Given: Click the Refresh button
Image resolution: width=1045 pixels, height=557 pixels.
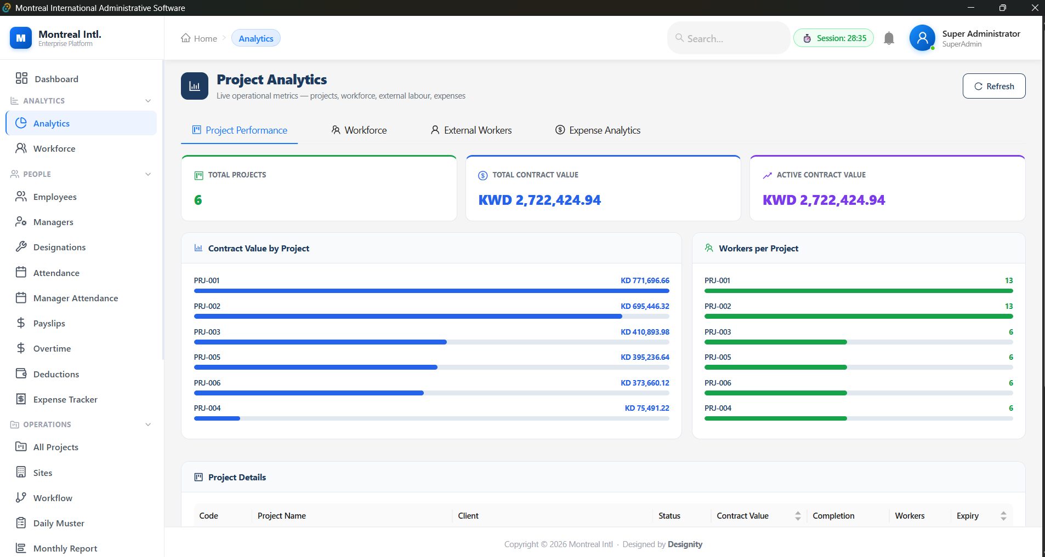Looking at the screenshot, I should 994,86.
